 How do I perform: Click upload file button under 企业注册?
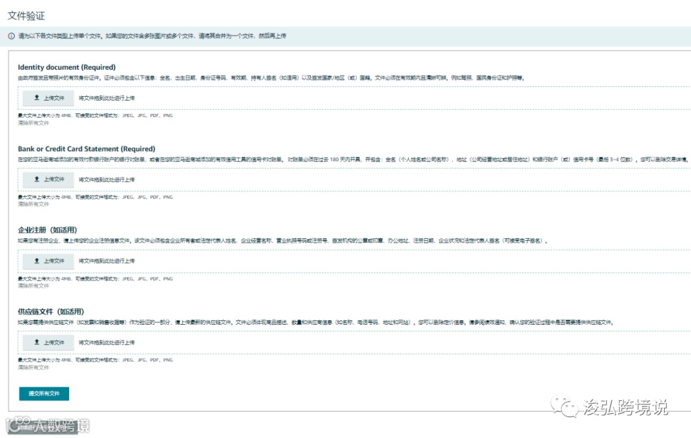pyautogui.click(x=48, y=261)
